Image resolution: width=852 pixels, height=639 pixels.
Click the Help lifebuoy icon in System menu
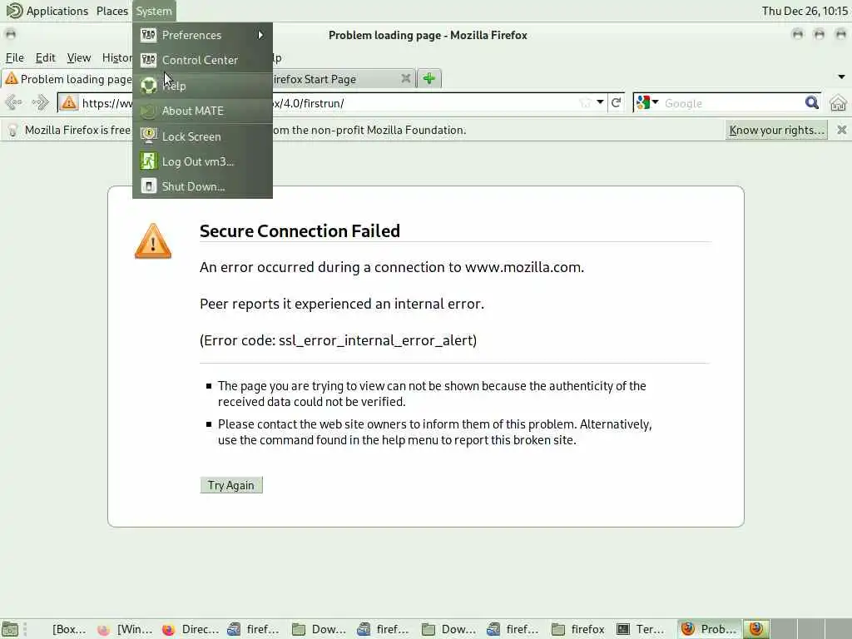148,86
